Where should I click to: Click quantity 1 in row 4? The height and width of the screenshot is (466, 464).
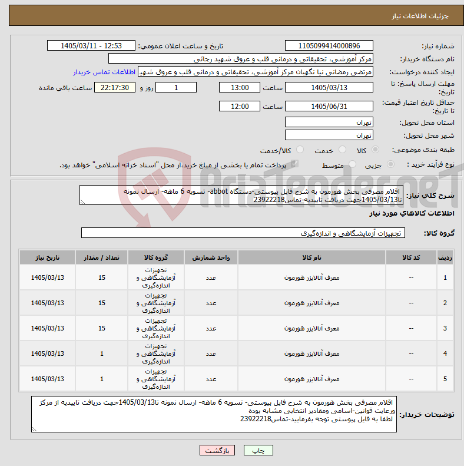click(x=102, y=353)
